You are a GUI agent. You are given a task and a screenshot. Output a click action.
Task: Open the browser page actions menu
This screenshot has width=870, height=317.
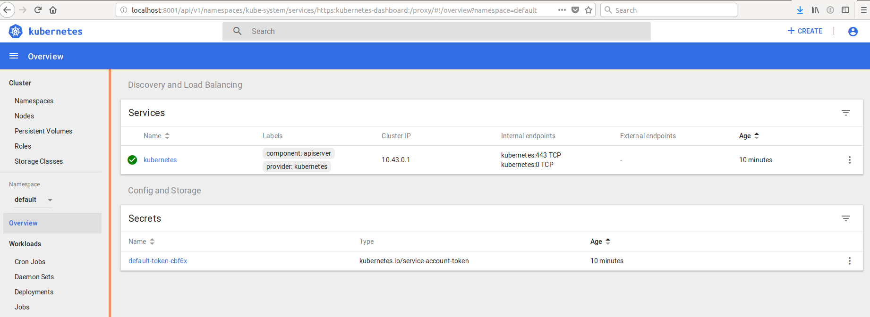click(562, 10)
